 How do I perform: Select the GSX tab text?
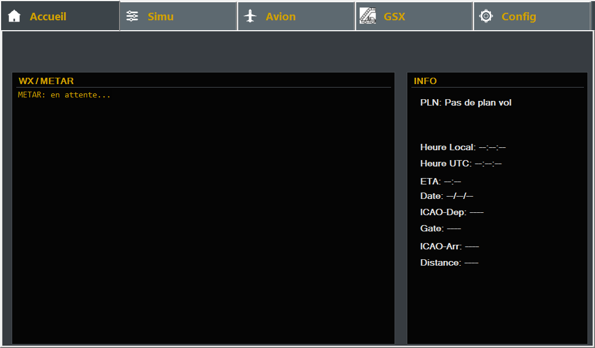395,16
